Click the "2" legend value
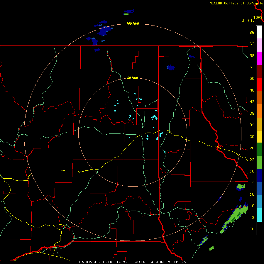 pos(253,218)
